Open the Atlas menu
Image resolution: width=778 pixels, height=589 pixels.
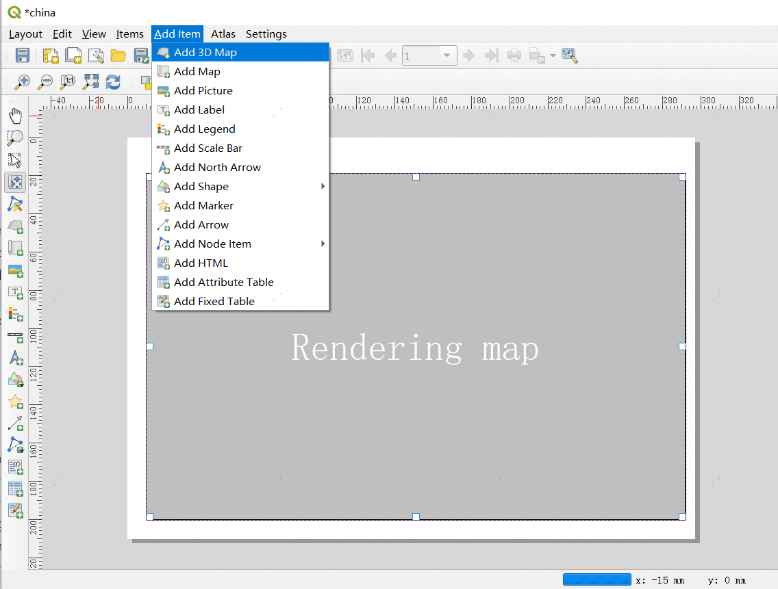point(223,34)
